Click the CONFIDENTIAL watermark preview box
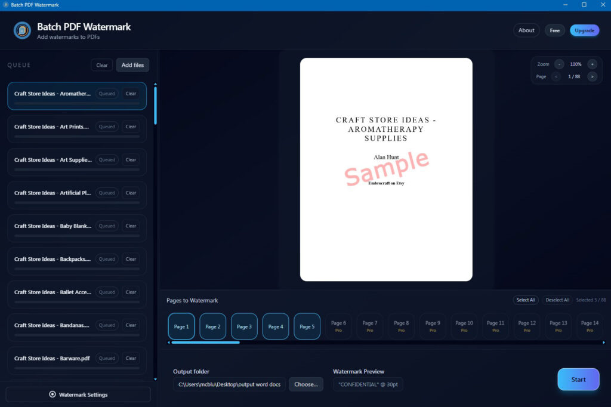 pyautogui.click(x=368, y=384)
